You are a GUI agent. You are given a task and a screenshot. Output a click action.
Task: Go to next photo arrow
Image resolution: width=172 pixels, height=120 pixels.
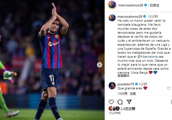[x=100, y=65]
